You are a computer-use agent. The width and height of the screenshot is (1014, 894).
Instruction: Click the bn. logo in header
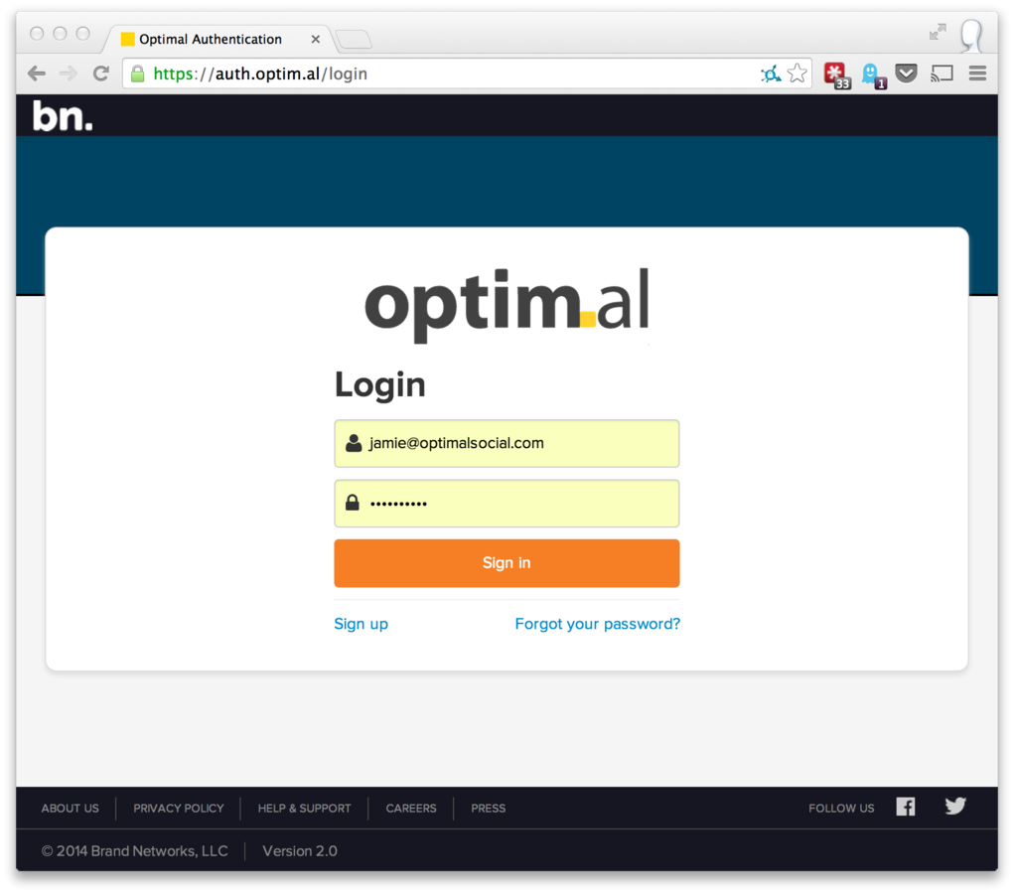(x=63, y=116)
